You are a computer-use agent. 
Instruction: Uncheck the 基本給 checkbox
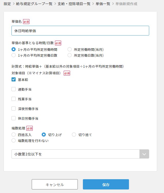point(14,79)
